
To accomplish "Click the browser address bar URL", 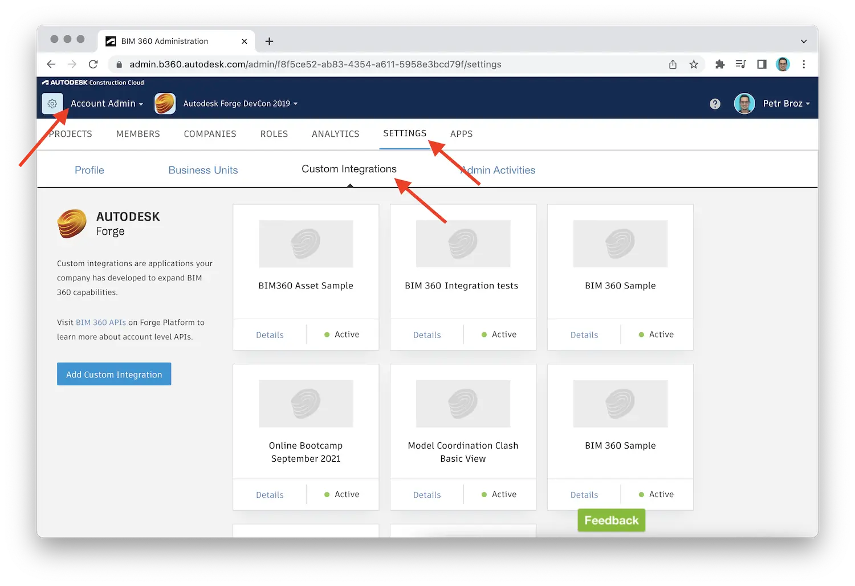I will (x=315, y=64).
